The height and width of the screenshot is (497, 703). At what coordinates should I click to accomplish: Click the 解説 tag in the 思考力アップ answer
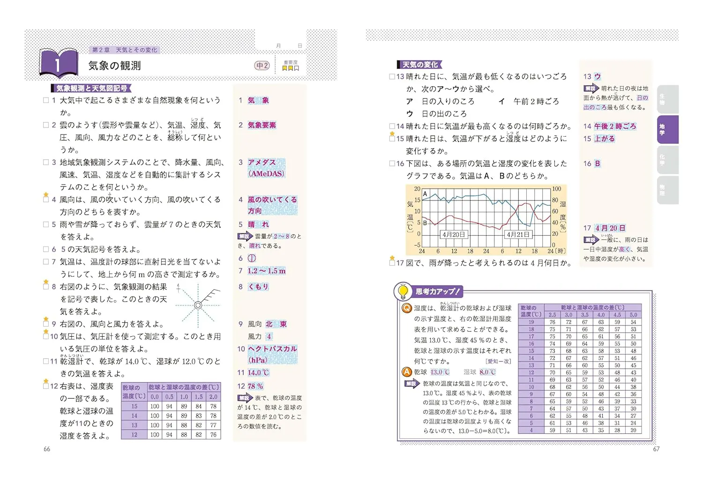pos(411,384)
